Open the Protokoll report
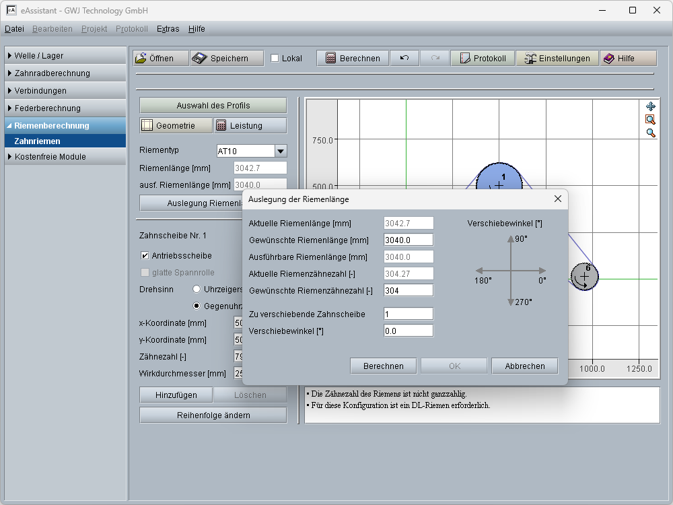Image resolution: width=673 pixels, height=505 pixels. pyautogui.click(x=483, y=59)
